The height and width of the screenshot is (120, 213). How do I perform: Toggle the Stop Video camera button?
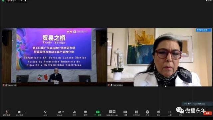coord(20,113)
